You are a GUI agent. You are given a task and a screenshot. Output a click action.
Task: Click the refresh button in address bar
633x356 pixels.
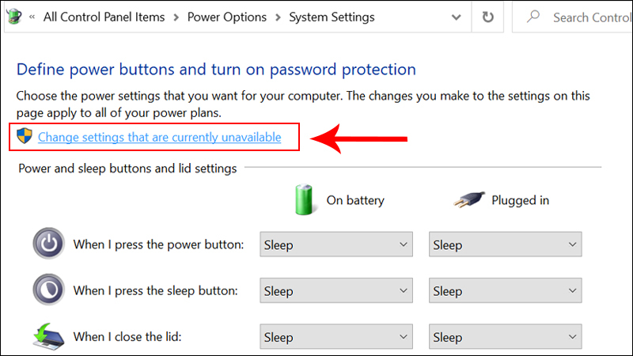click(488, 17)
